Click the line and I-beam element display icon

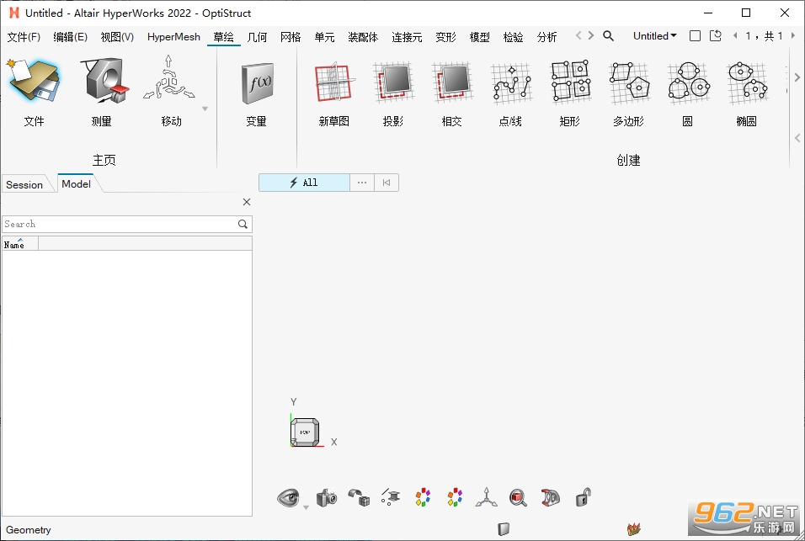pyautogui.click(x=392, y=497)
